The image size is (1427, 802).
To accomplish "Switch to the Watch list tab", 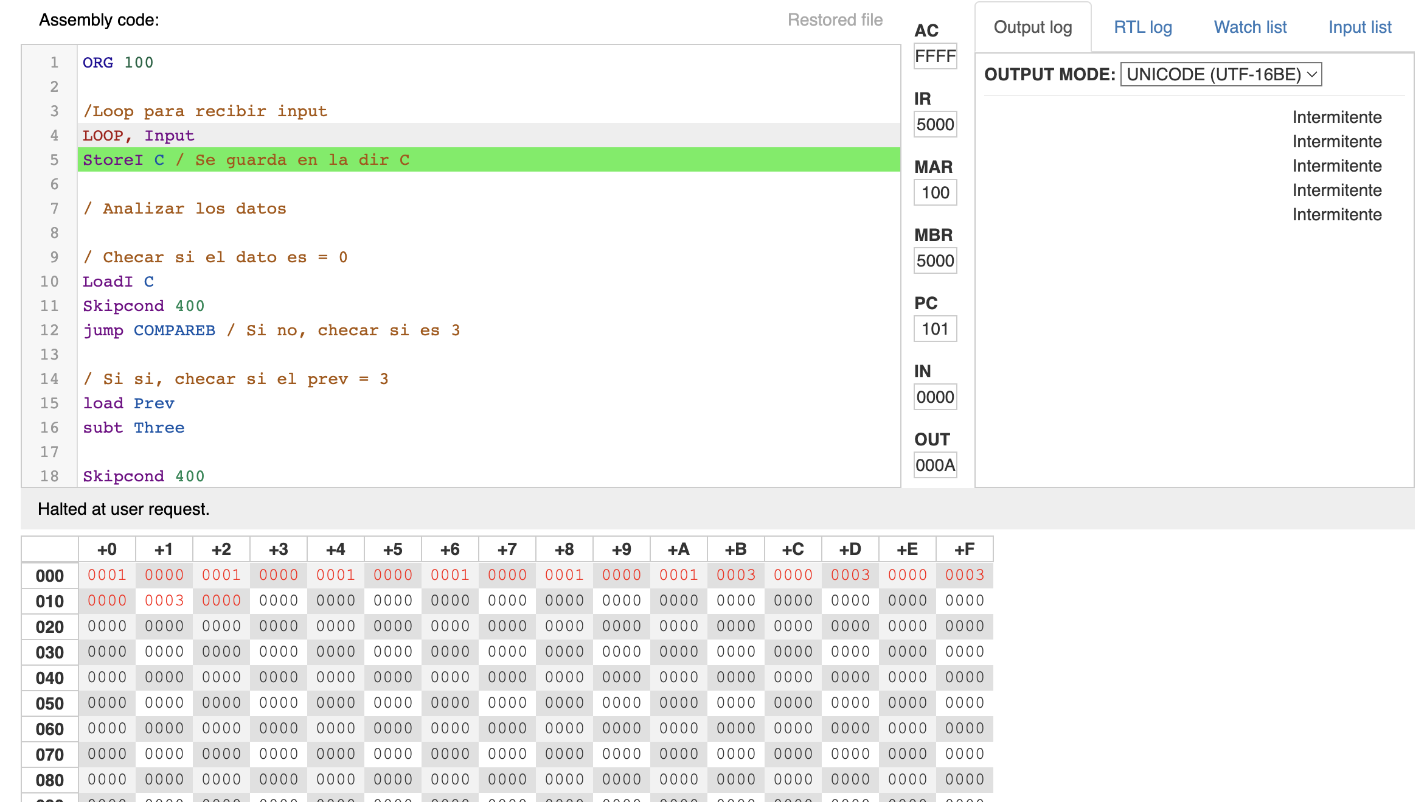I will (1250, 27).
